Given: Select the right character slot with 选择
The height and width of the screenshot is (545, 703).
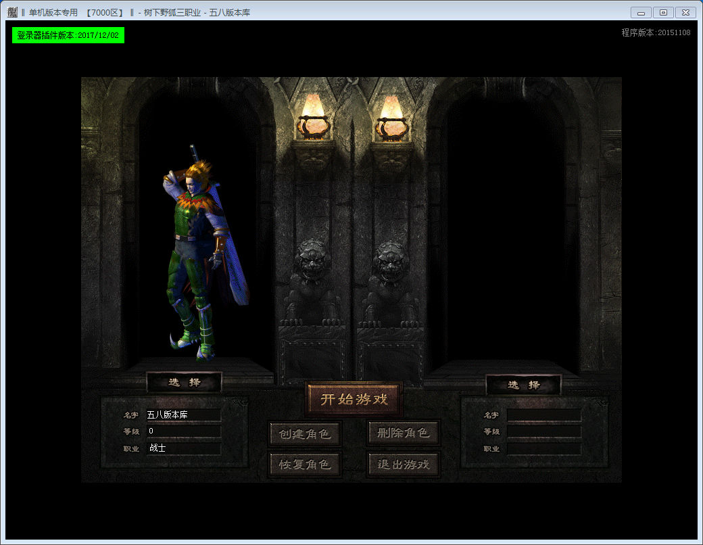Looking at the screenshot, I should tap(524, 385).
